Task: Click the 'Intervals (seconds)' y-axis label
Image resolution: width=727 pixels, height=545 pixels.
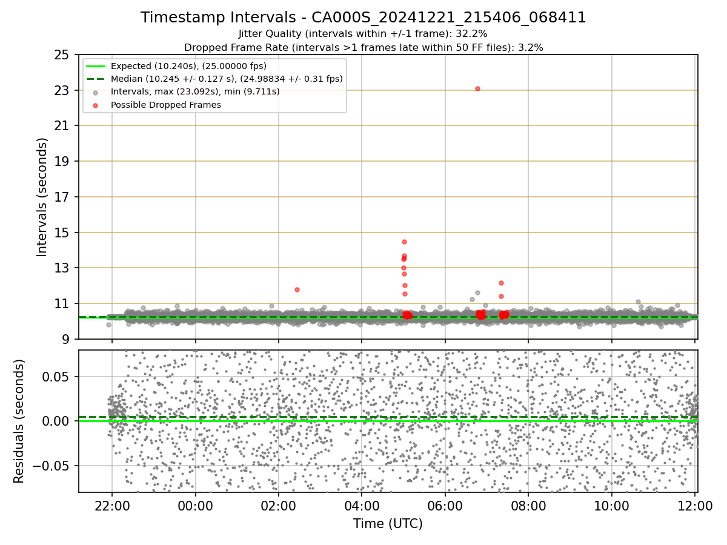Action: coord(42,197)
